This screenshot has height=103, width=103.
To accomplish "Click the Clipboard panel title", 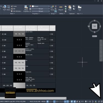I will click(x=72, y=14).
